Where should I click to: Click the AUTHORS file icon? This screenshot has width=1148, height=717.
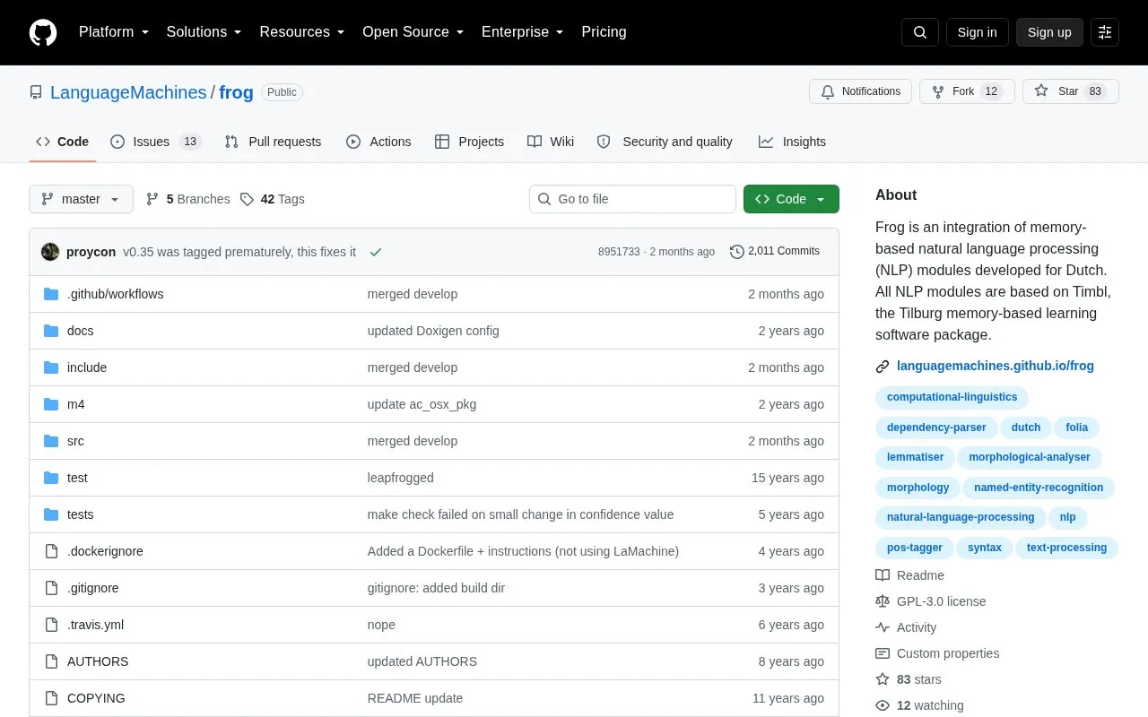point(51,661)
